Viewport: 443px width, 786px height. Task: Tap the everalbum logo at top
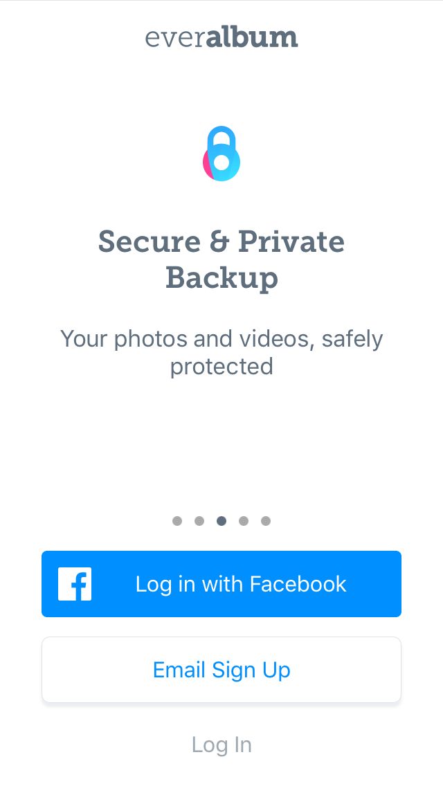(221, 37)
